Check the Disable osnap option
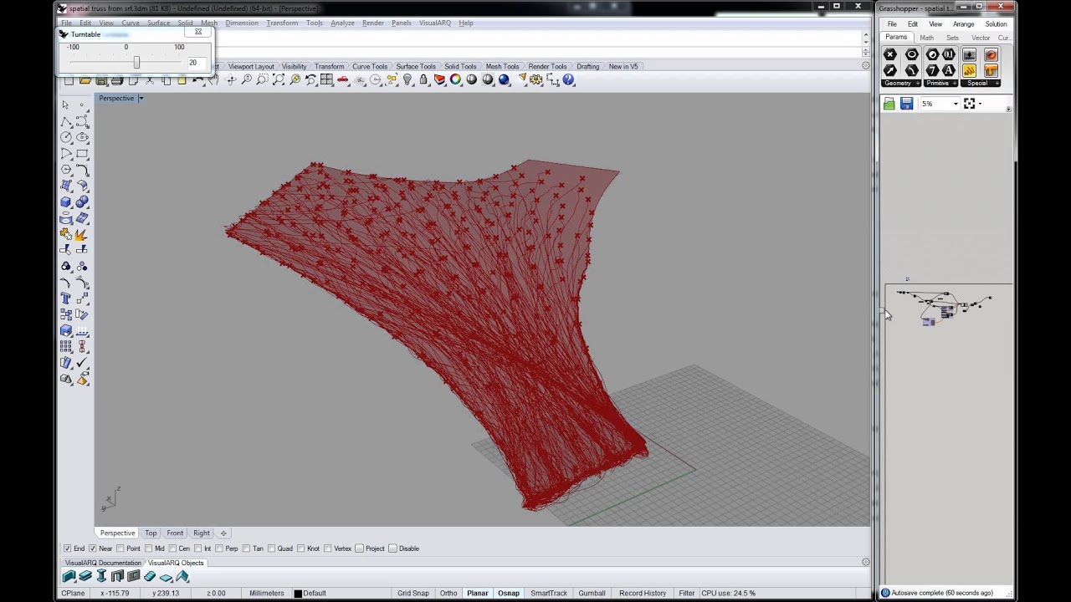The width and height of the screenshot is (1071, 602). click(392, 548)
